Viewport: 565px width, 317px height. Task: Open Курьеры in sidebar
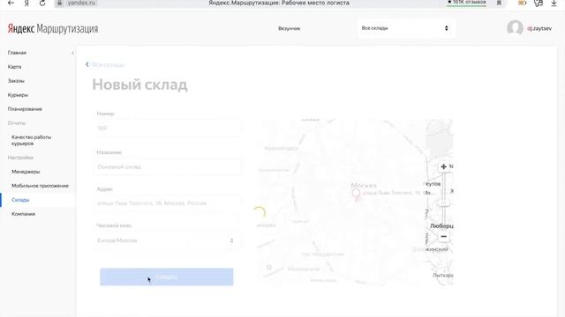tap(18, 95)
